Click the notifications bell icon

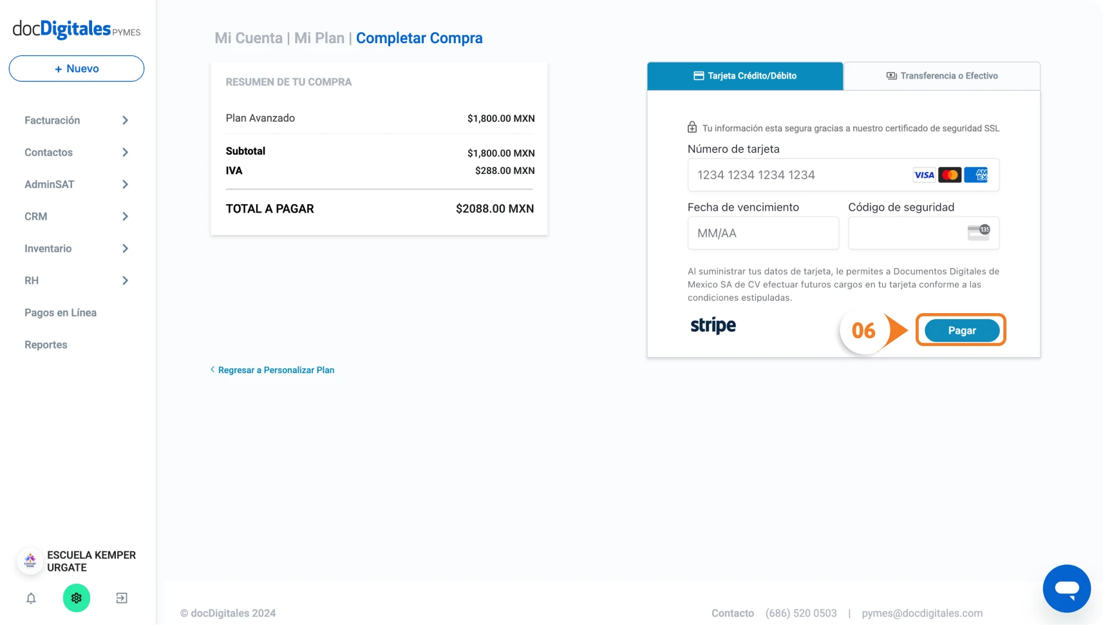point(31,598)
